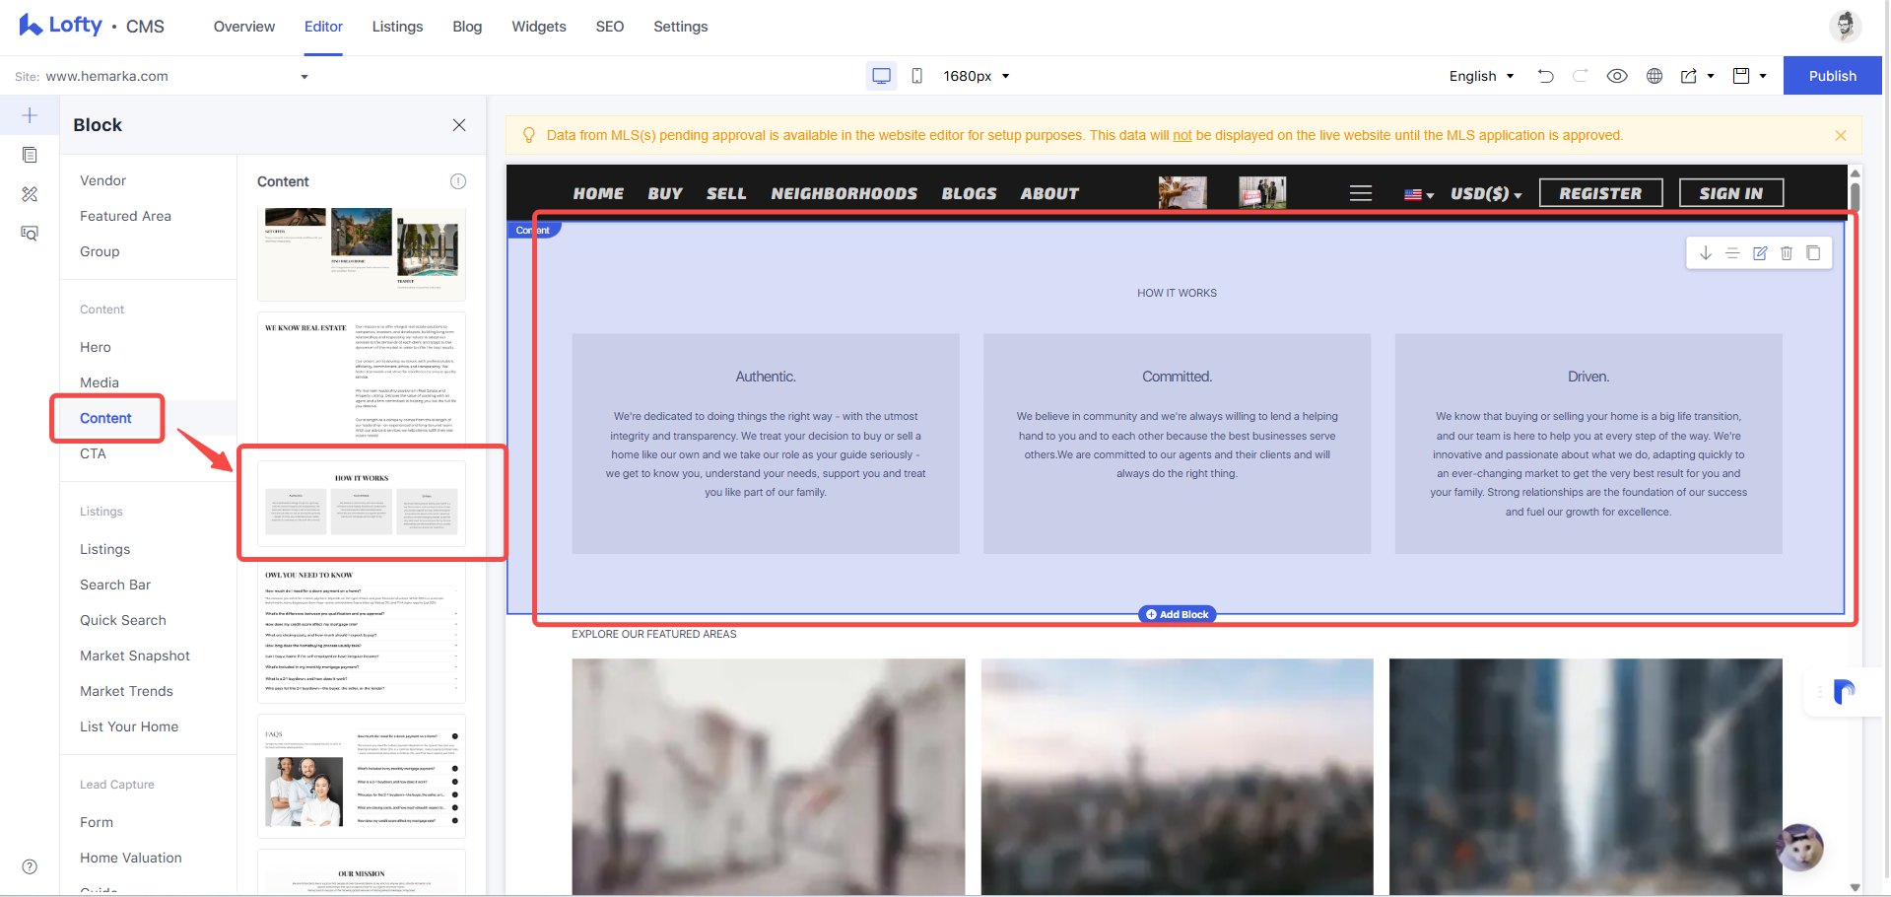Delete the selected block
The height and width of the screenshot is (897, 1891).
point(1787,253)
